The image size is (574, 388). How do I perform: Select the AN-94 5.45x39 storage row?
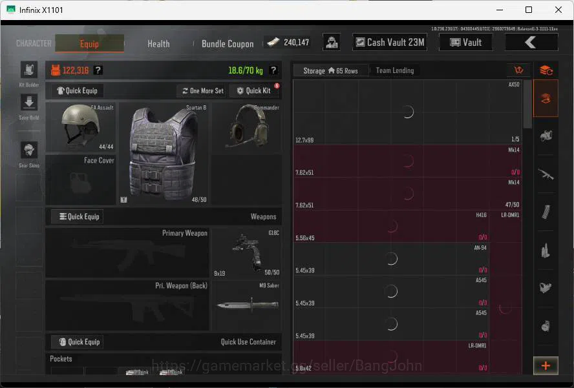coord(391,258)
